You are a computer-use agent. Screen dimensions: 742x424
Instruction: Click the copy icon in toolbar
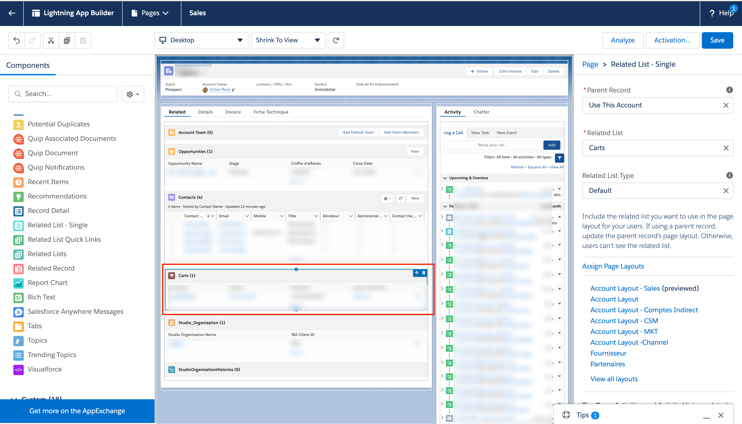click(67, 40)
